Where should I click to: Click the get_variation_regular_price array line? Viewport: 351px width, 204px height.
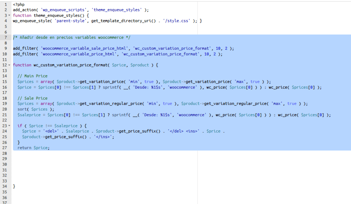point(163,104)
